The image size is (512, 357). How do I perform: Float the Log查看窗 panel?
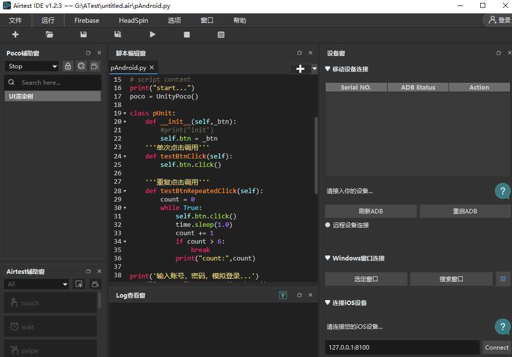(299, 295)
